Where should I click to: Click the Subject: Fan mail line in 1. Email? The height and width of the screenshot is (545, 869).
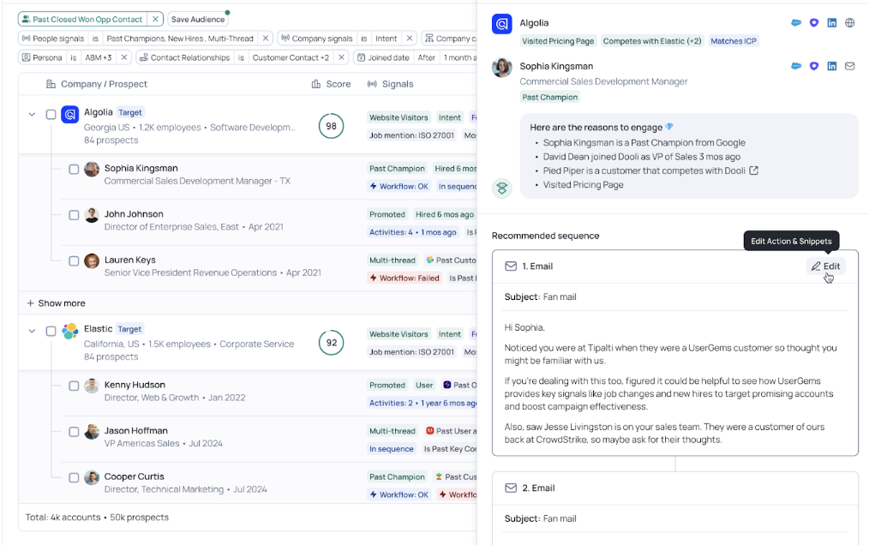point(541,296)
